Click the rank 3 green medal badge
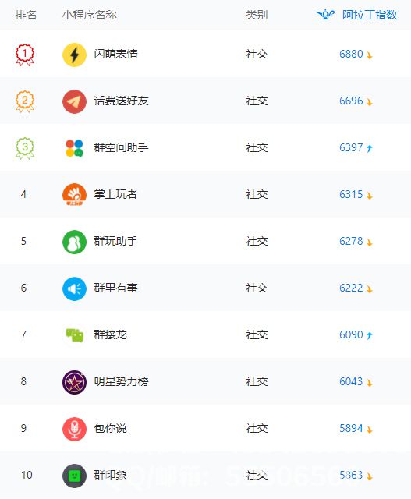The width and height of the screenshot is (411, 499). point(25,148)
